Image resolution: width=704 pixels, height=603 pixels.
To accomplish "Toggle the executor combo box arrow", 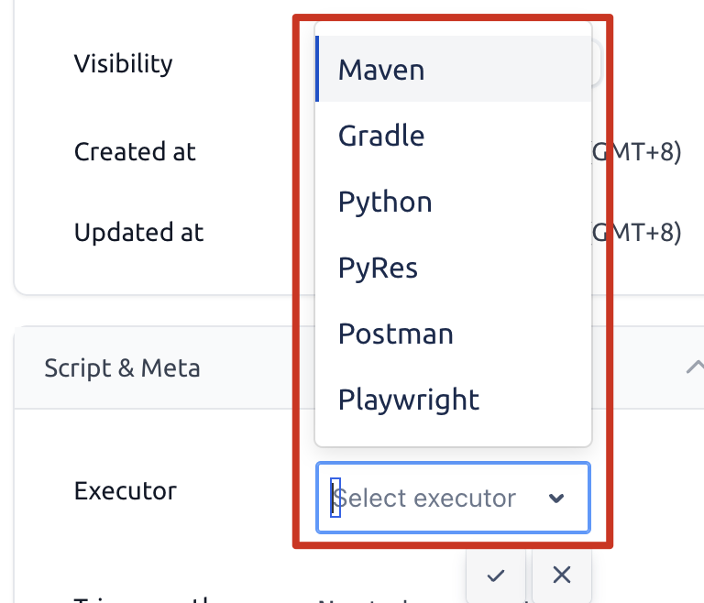I will coord(555,499).
